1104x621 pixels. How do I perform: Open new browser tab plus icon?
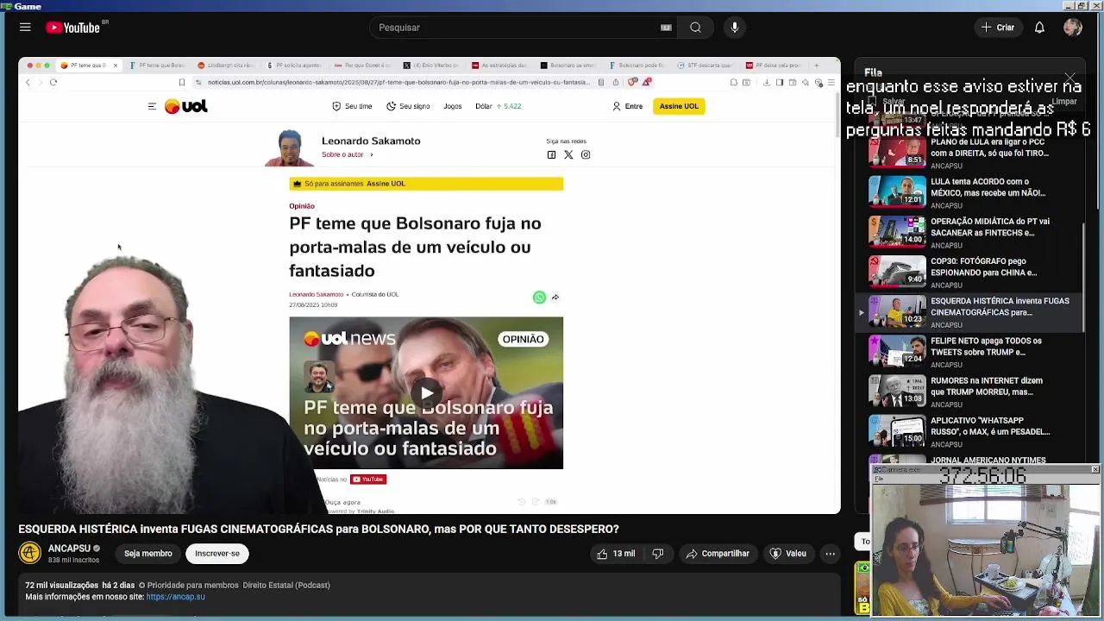click(x=816, y=66)
